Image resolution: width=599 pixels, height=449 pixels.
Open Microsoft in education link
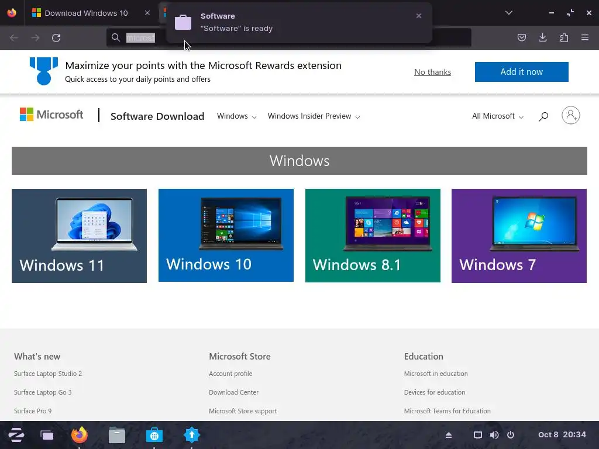436,374
